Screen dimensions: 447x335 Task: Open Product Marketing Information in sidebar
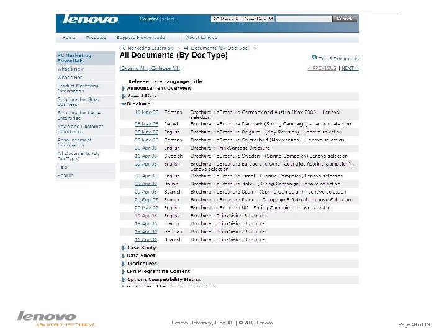tap(78, 88)
